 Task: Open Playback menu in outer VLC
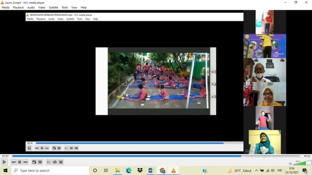[x=18, y=7]
